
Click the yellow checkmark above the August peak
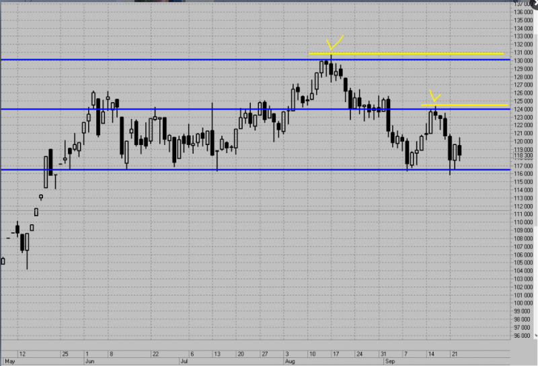point(334,43)
